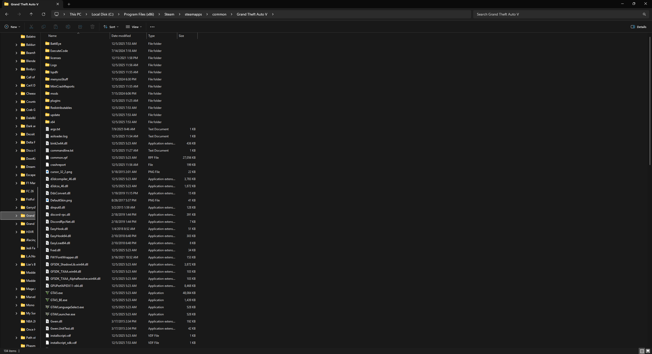Image resolution: width=652 pixels, height=354 pixels.
Task: Click the Delete trash icon in toolbar
Action: click(92, 27)
